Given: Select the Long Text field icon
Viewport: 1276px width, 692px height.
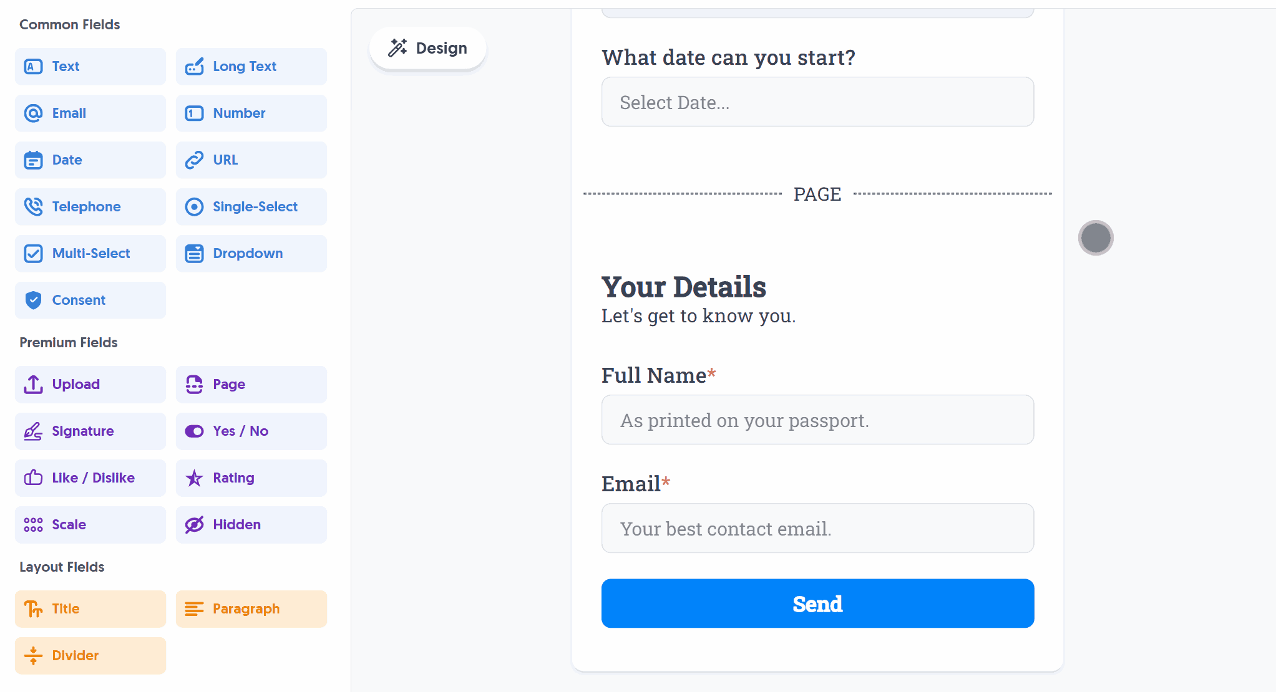Looking at the screenshot, I should click(x=195, y=67).
